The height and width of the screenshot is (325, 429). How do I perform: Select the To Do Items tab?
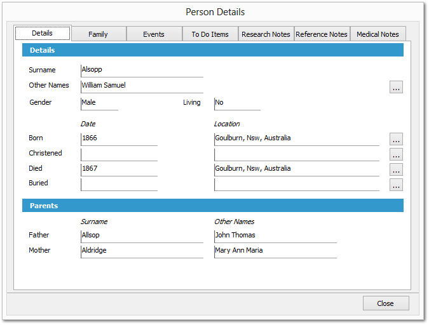click(x=210, y=34)
